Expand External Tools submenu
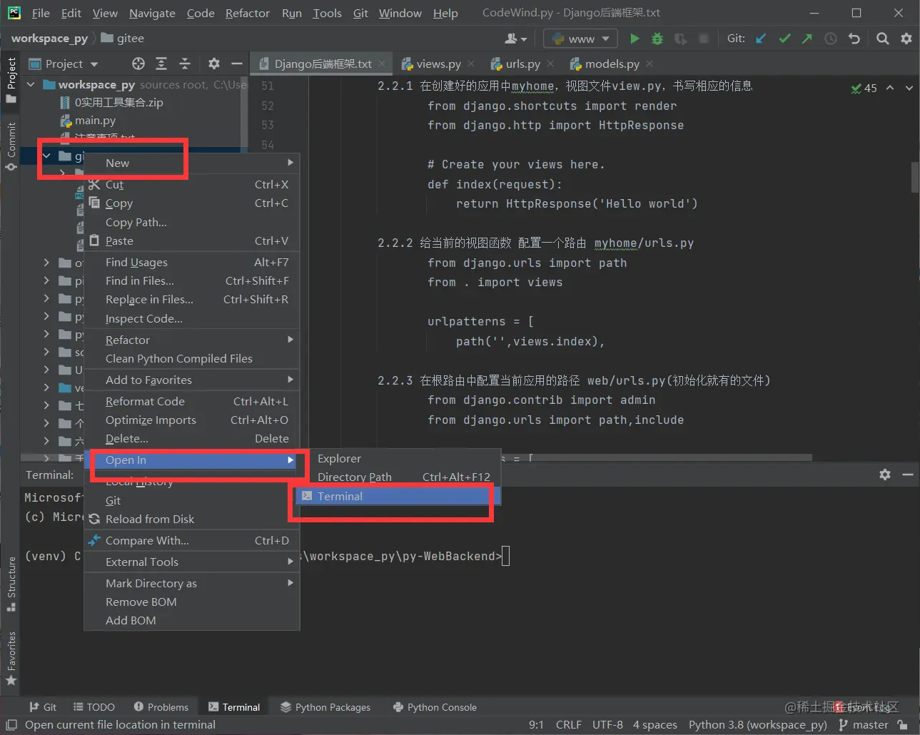920x735 pixels. (191, 562)
